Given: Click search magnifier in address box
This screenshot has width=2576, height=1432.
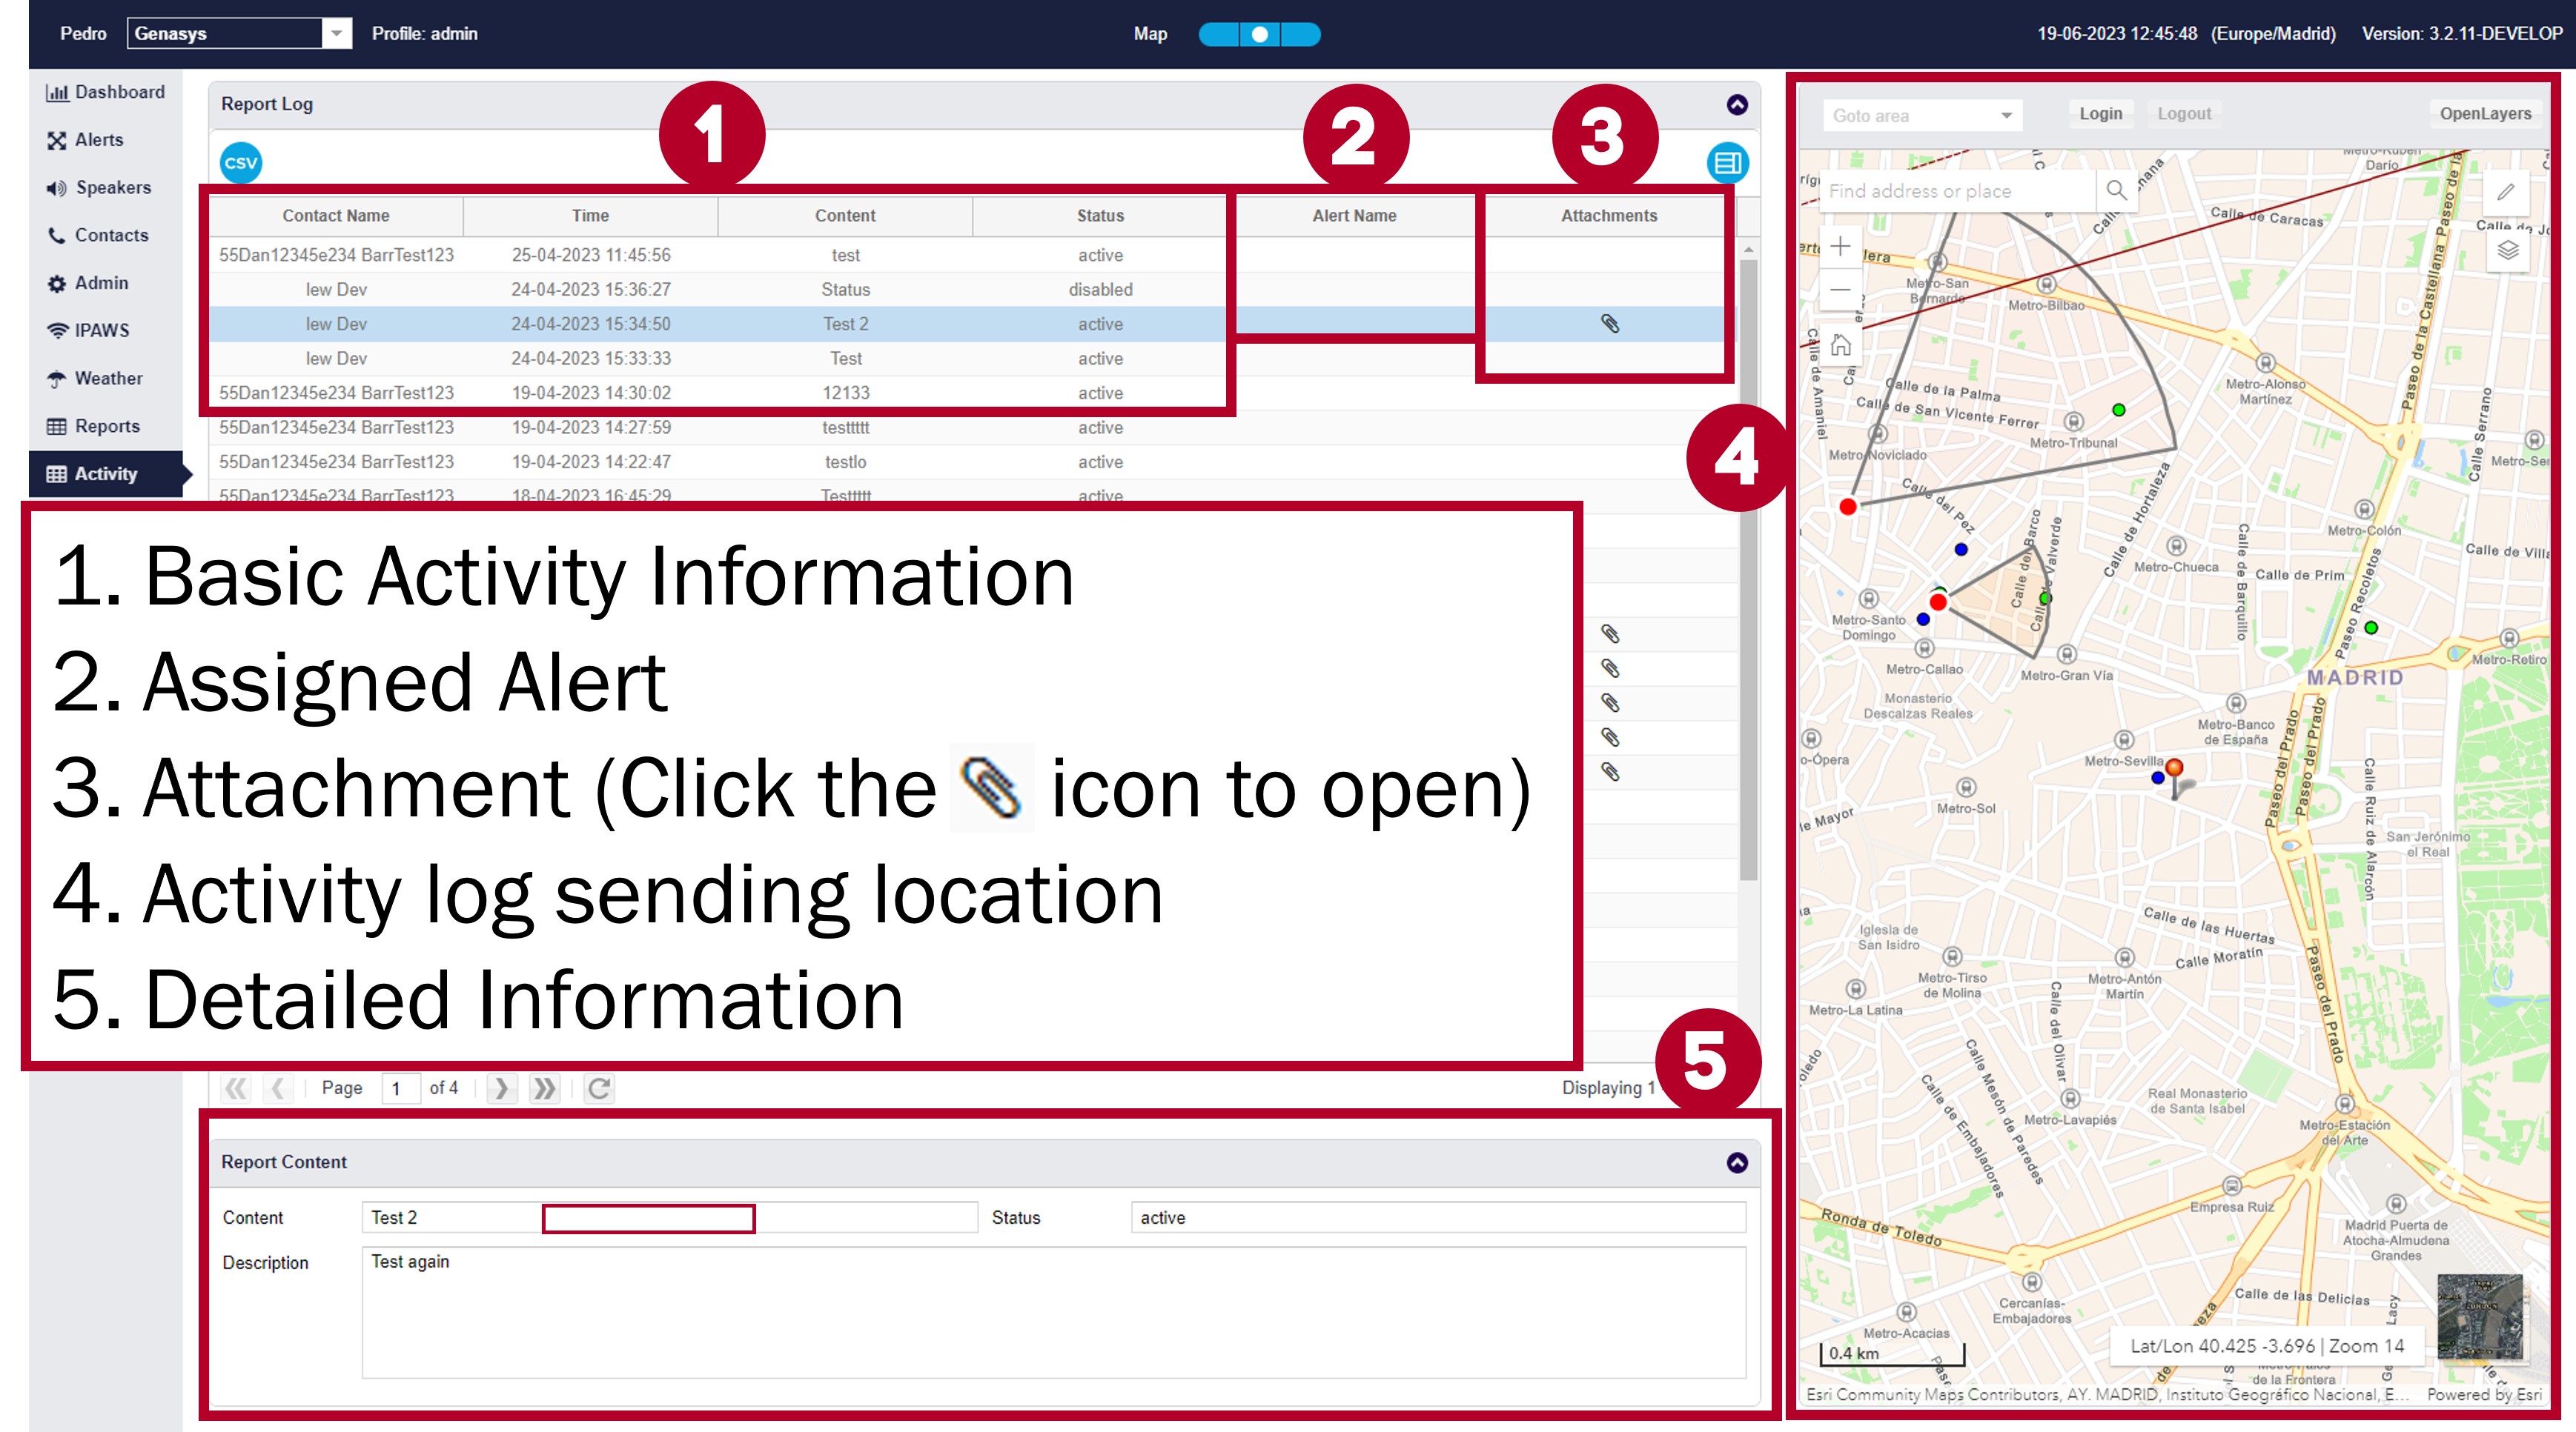Looking at the screenshot, I should [2116, 190].
